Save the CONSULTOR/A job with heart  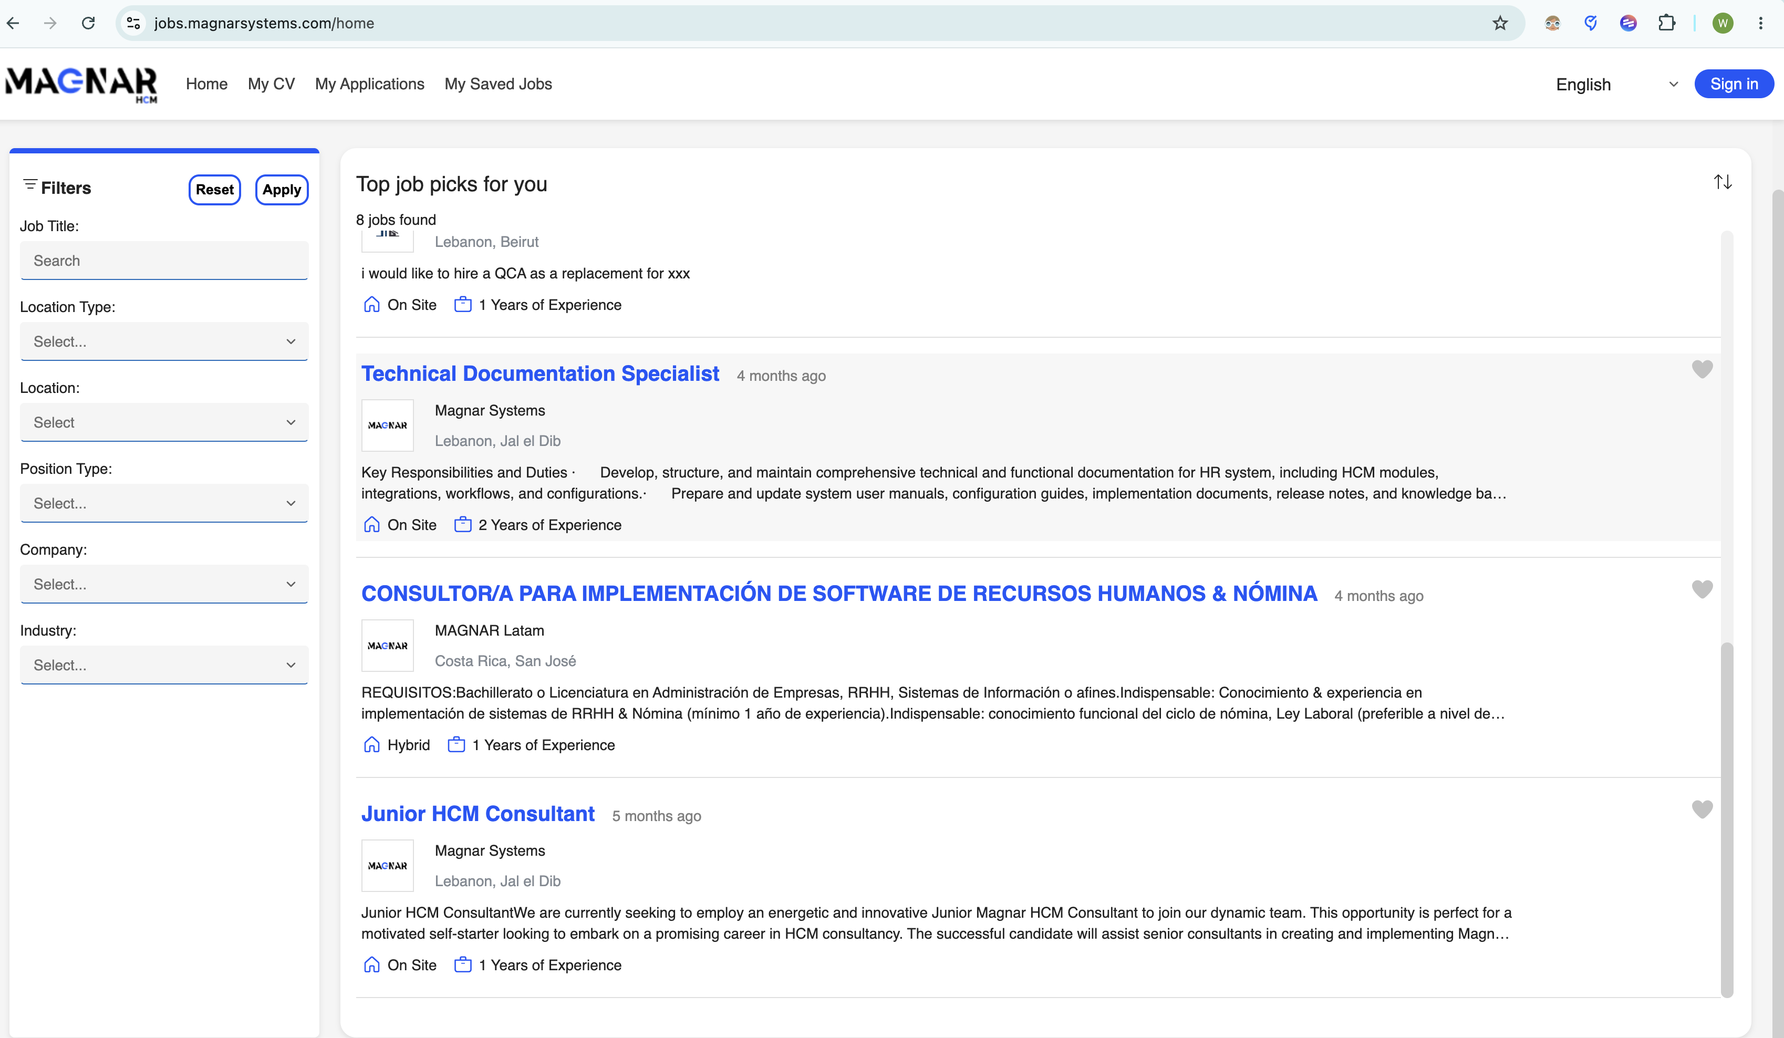1702,589
